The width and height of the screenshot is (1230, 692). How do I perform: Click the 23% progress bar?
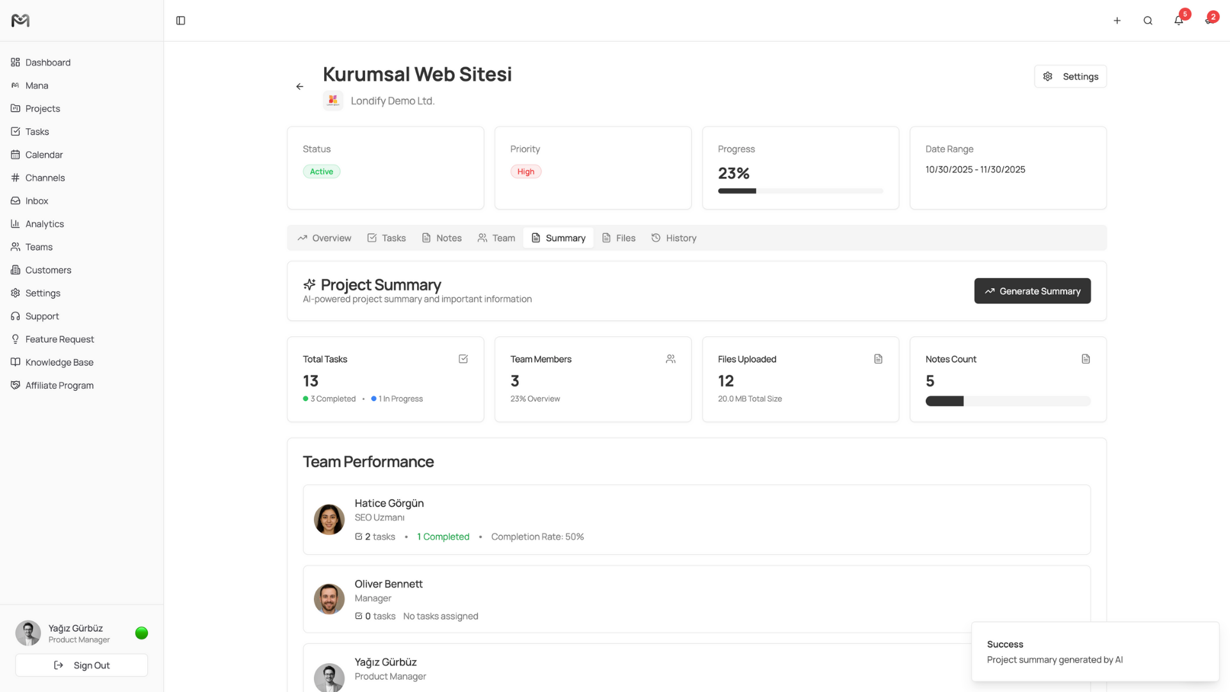800,191
